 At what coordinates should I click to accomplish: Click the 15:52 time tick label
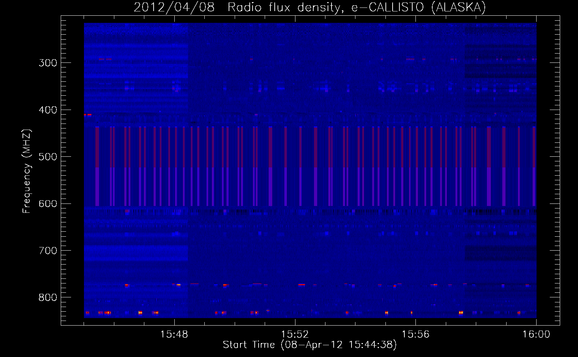click(x=295, y=335)
